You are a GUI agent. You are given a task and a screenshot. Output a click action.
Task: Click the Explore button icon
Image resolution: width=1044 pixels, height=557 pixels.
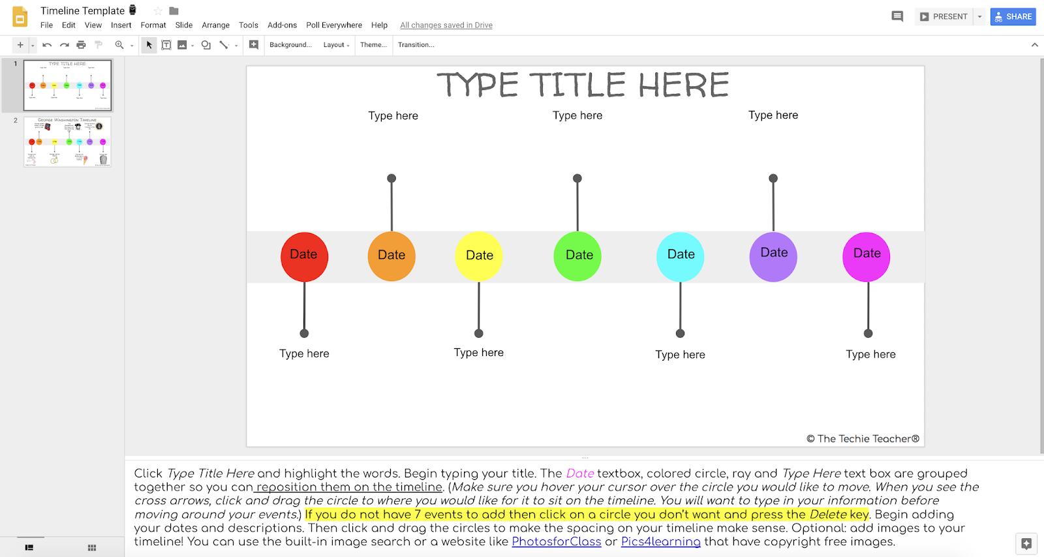(x=1026, y=543)
